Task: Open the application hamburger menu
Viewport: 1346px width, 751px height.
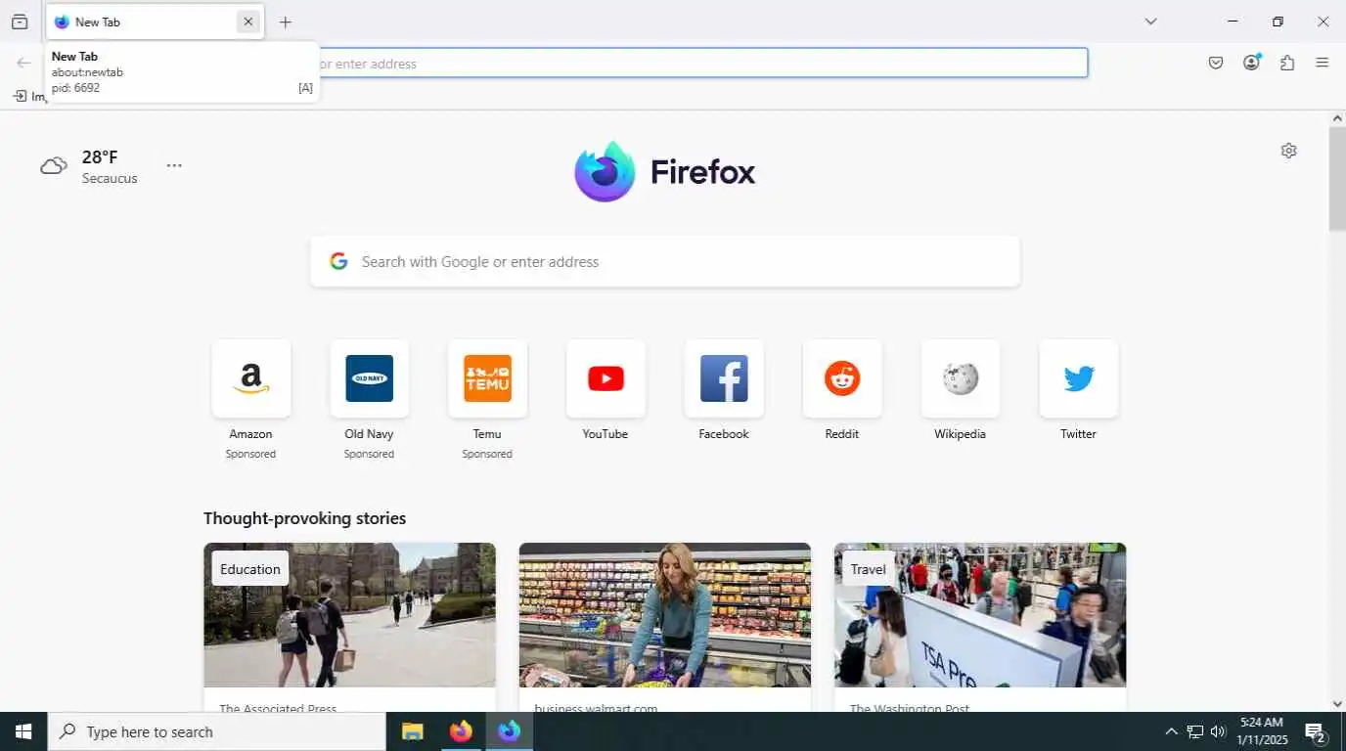Action: tap(1323, 63)
